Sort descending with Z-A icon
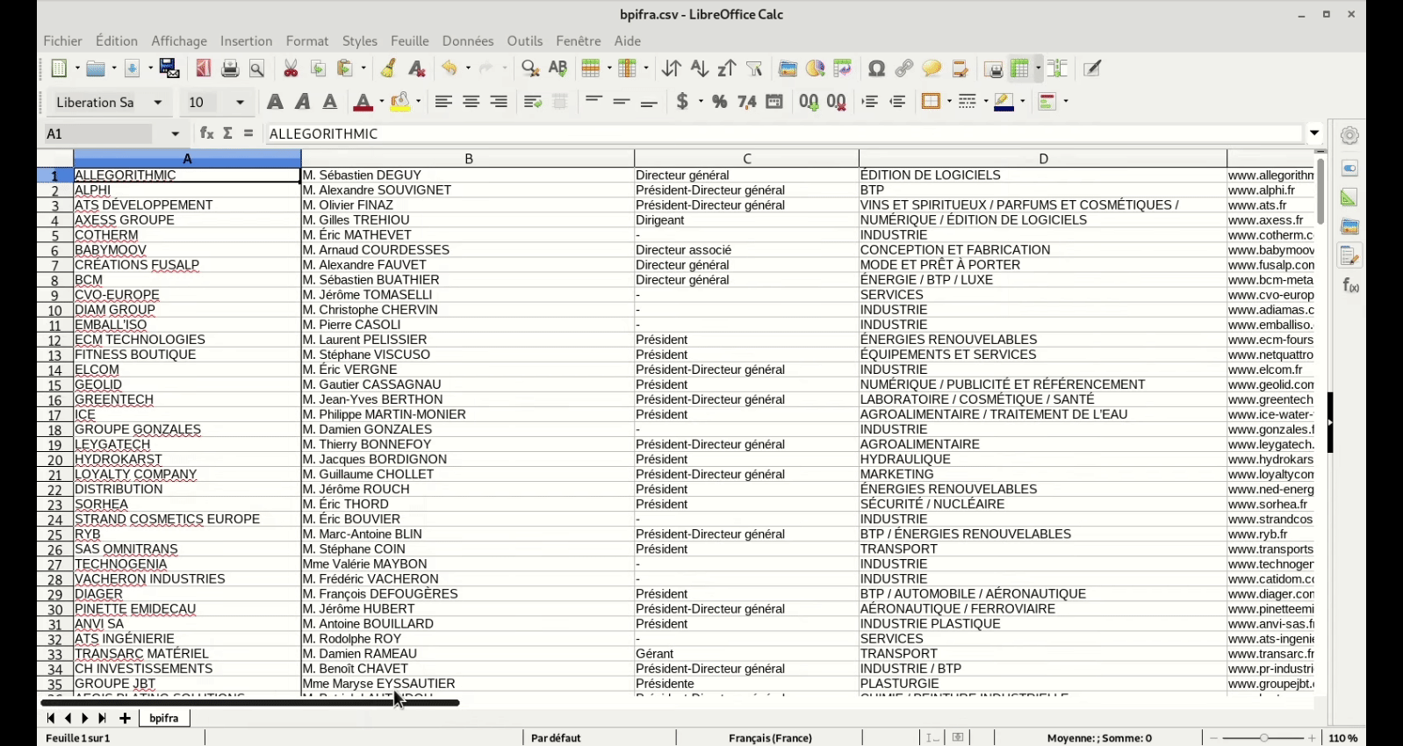The width and height of the screenshot is (1403, 746). coord(727,68)
